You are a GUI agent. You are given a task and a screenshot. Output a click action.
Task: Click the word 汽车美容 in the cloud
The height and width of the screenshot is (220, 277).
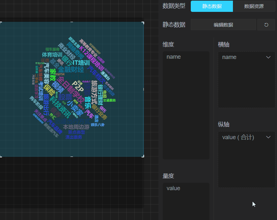(x=46, y=73)
